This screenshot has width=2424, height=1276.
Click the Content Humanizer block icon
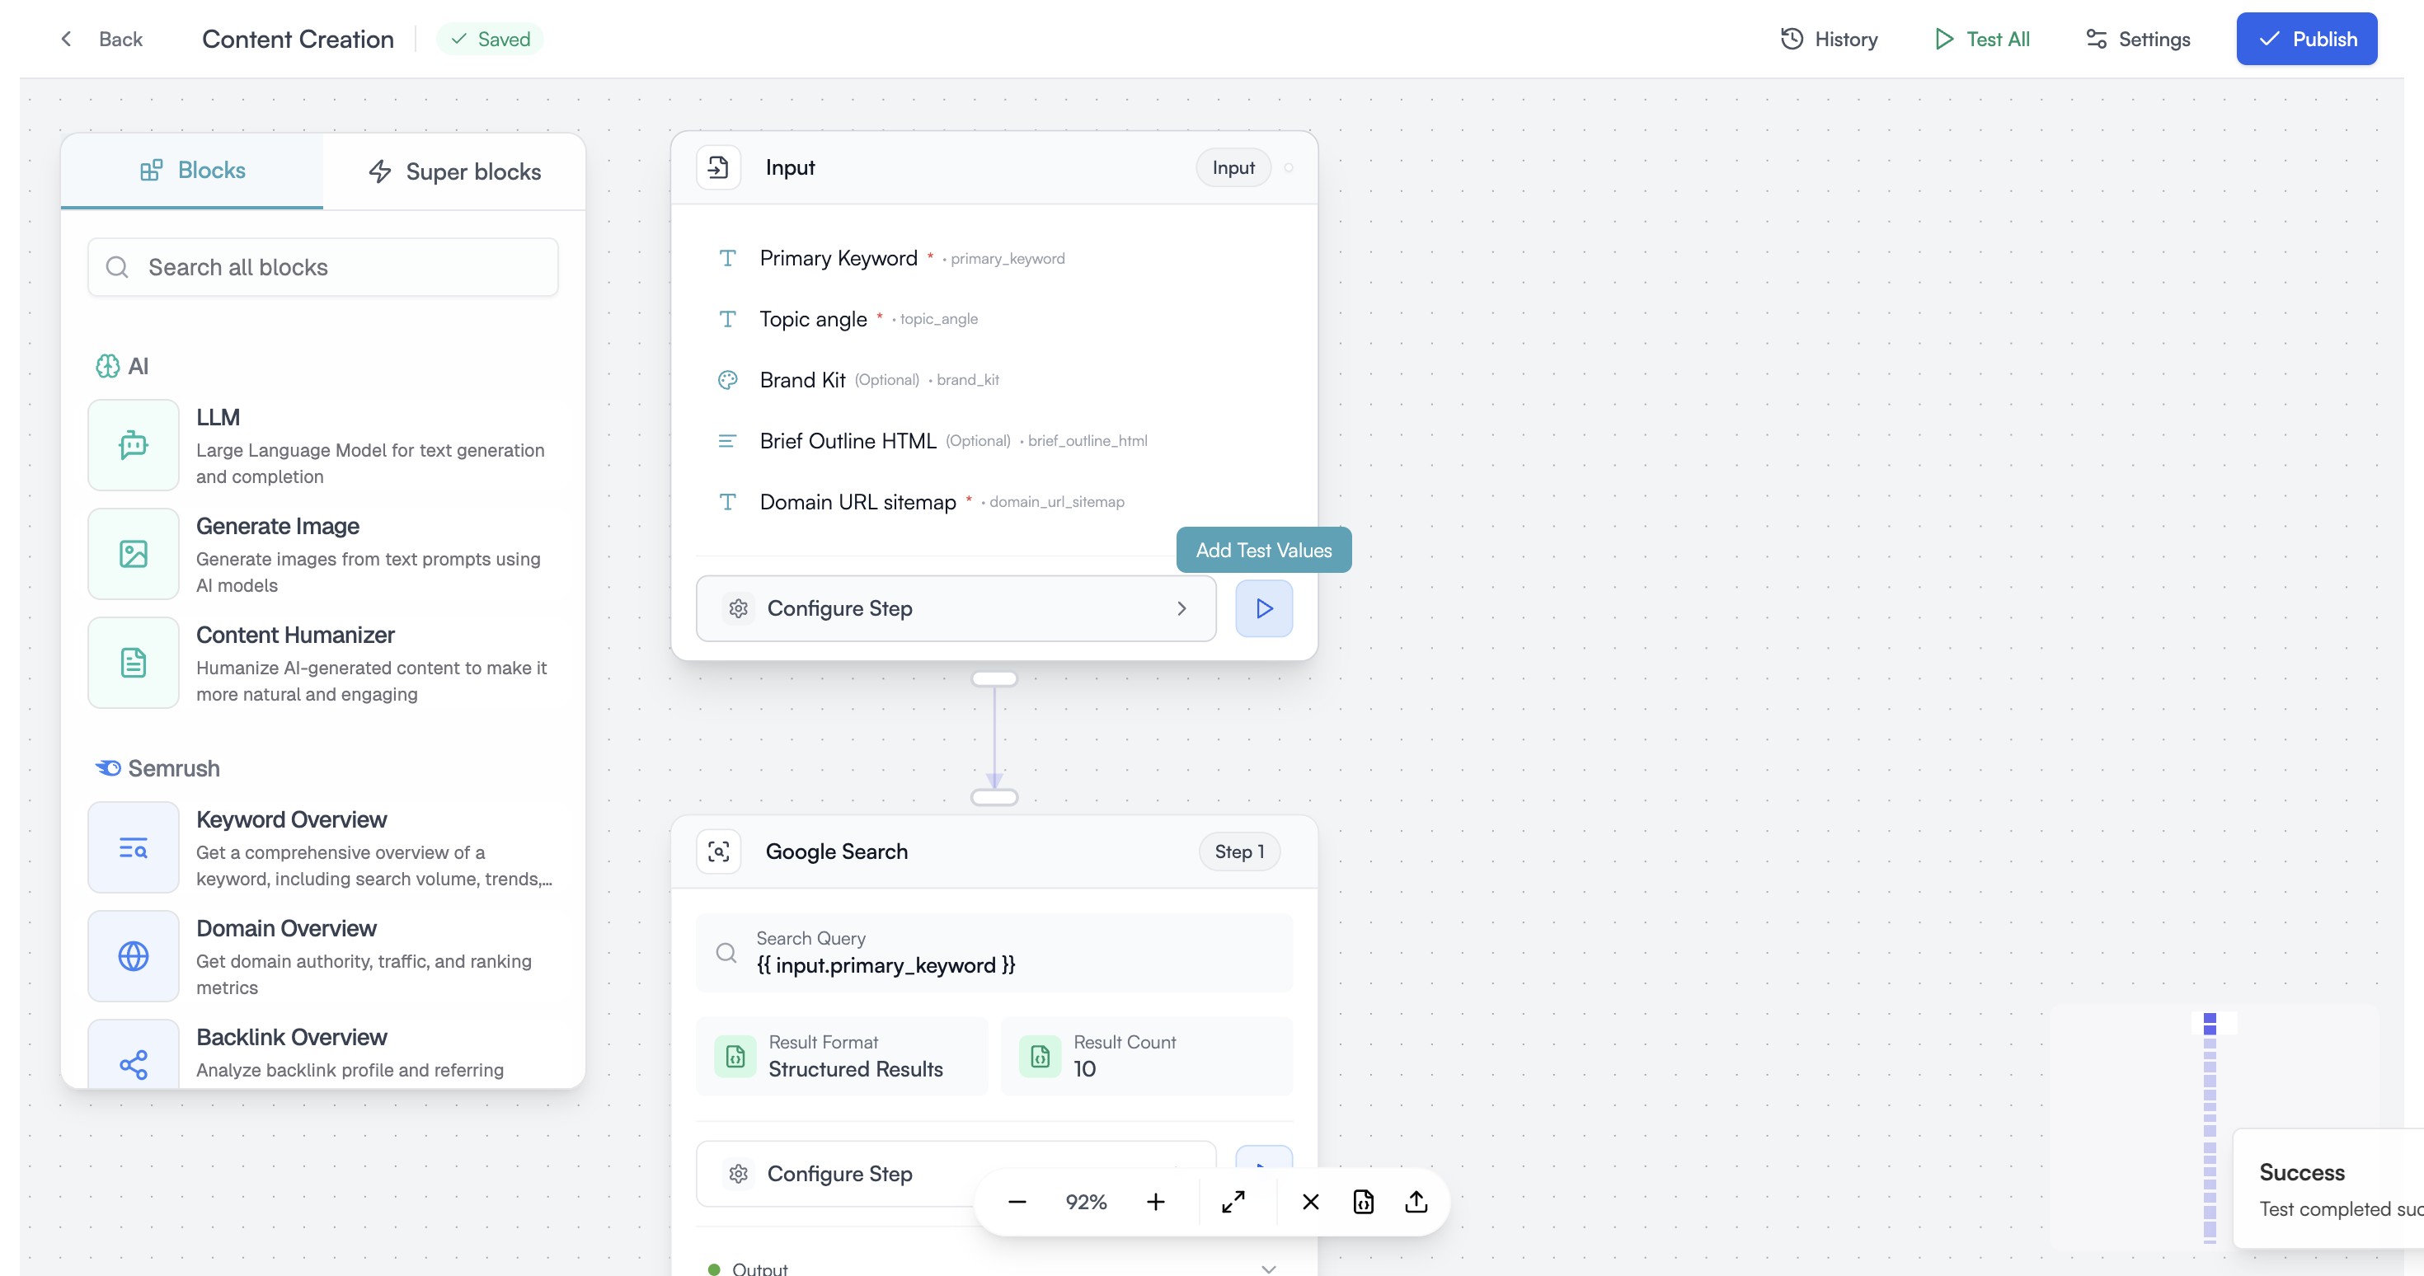click(134, 663)
